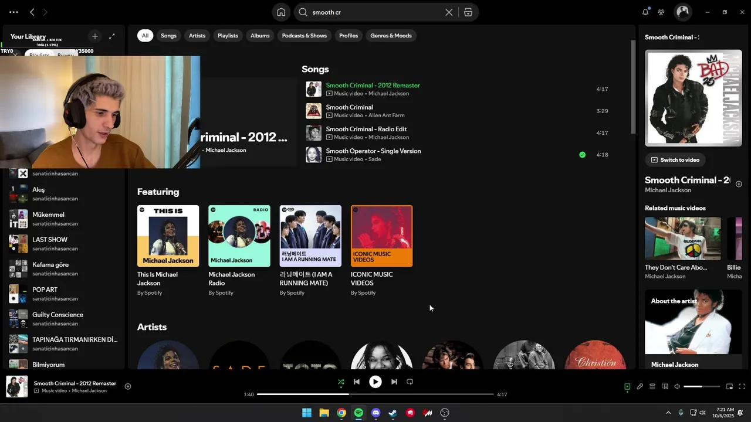Open They Don't Care About Us video
This screenshot has height=422, width=751.
click(x=683, y=249)
